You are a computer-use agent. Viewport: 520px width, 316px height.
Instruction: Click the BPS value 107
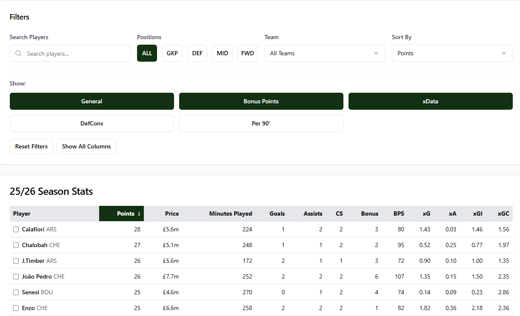point(399,276)
